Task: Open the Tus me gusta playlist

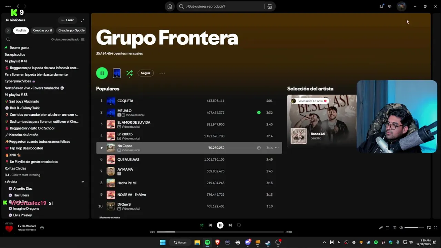Action: [x=19, y=48]
